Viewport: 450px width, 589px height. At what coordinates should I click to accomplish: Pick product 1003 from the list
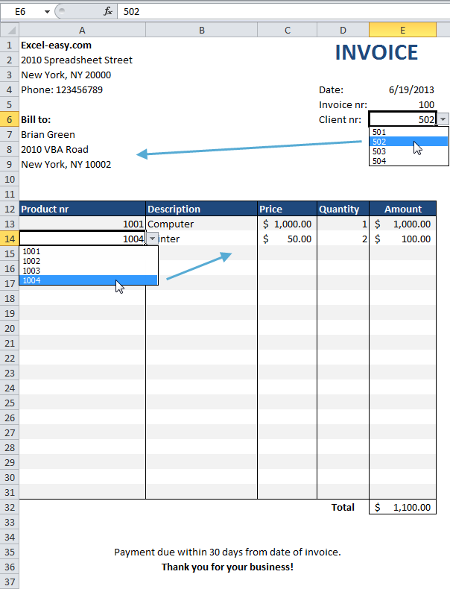pyautogui.click(x=89, y=271)
